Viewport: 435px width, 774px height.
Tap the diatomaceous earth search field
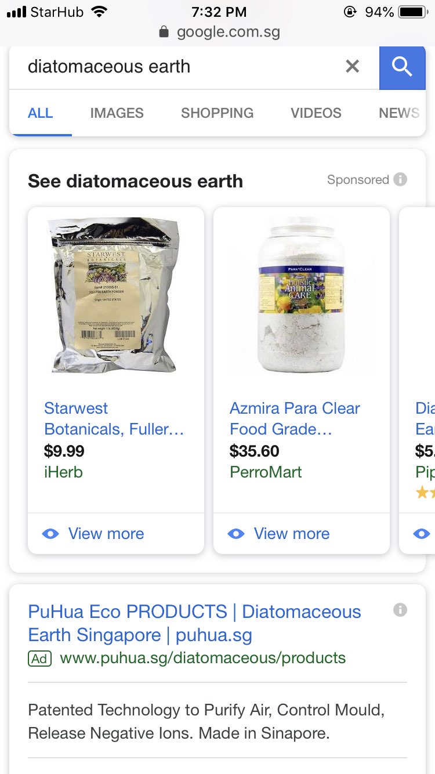click(x=174, y=67)
